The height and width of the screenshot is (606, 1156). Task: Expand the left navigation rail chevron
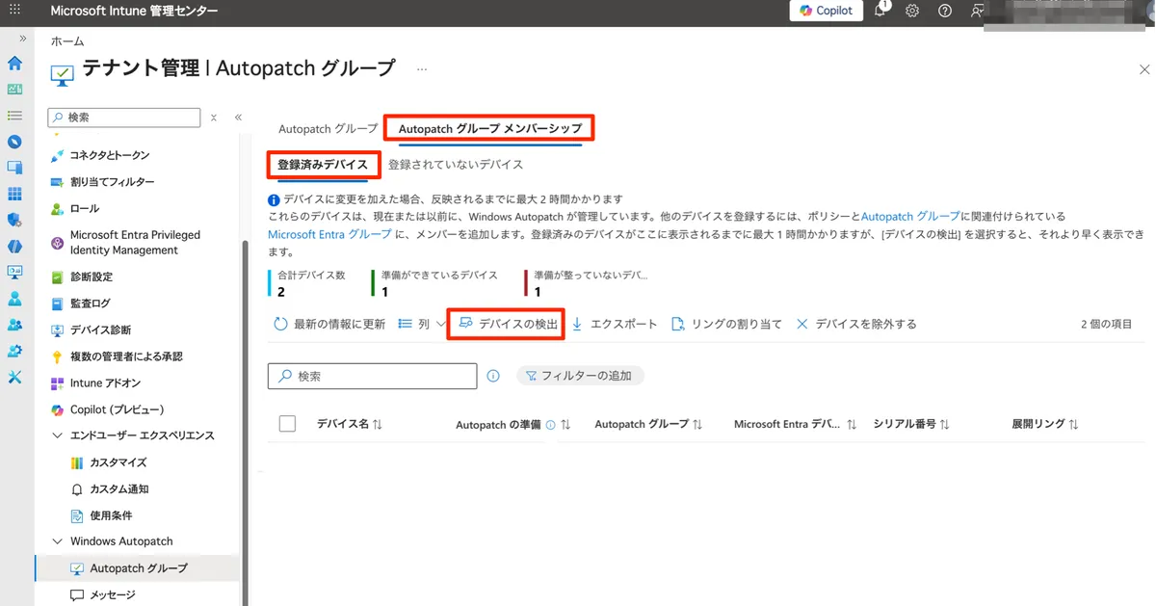coord(22,38)
